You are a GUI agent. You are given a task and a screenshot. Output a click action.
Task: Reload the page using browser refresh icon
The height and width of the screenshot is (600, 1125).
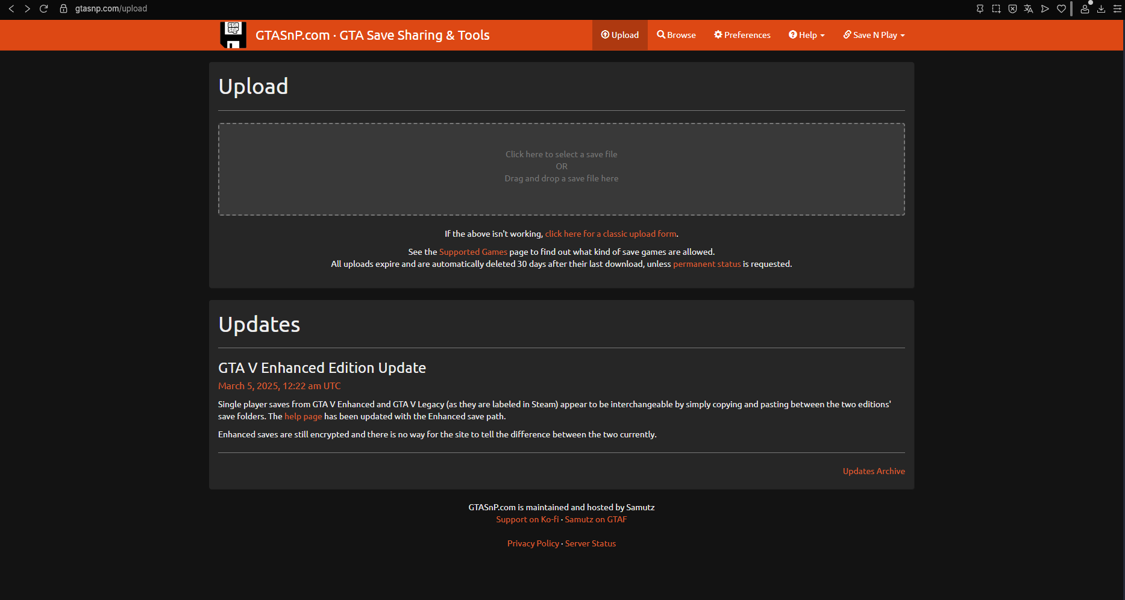click(43, 9)
